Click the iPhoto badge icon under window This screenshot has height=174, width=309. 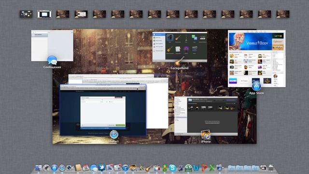click(x=206, y=135)
